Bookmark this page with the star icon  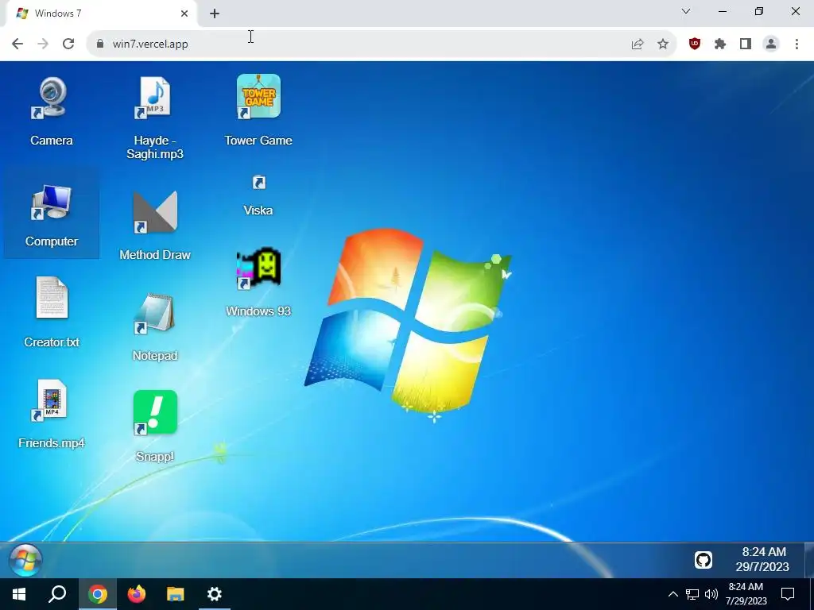tap(663, 44)
